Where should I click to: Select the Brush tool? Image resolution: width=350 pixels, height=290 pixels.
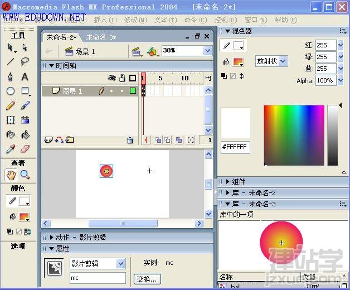[25, 105]
